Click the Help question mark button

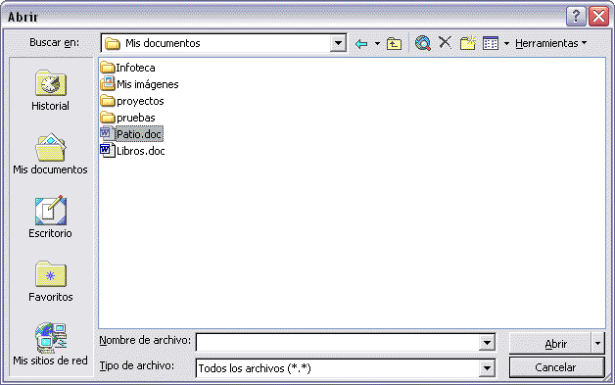coord(576,17)
